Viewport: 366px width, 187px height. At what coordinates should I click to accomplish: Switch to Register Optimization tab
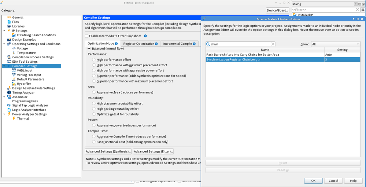pyautogui.click(x=141, y=44)
